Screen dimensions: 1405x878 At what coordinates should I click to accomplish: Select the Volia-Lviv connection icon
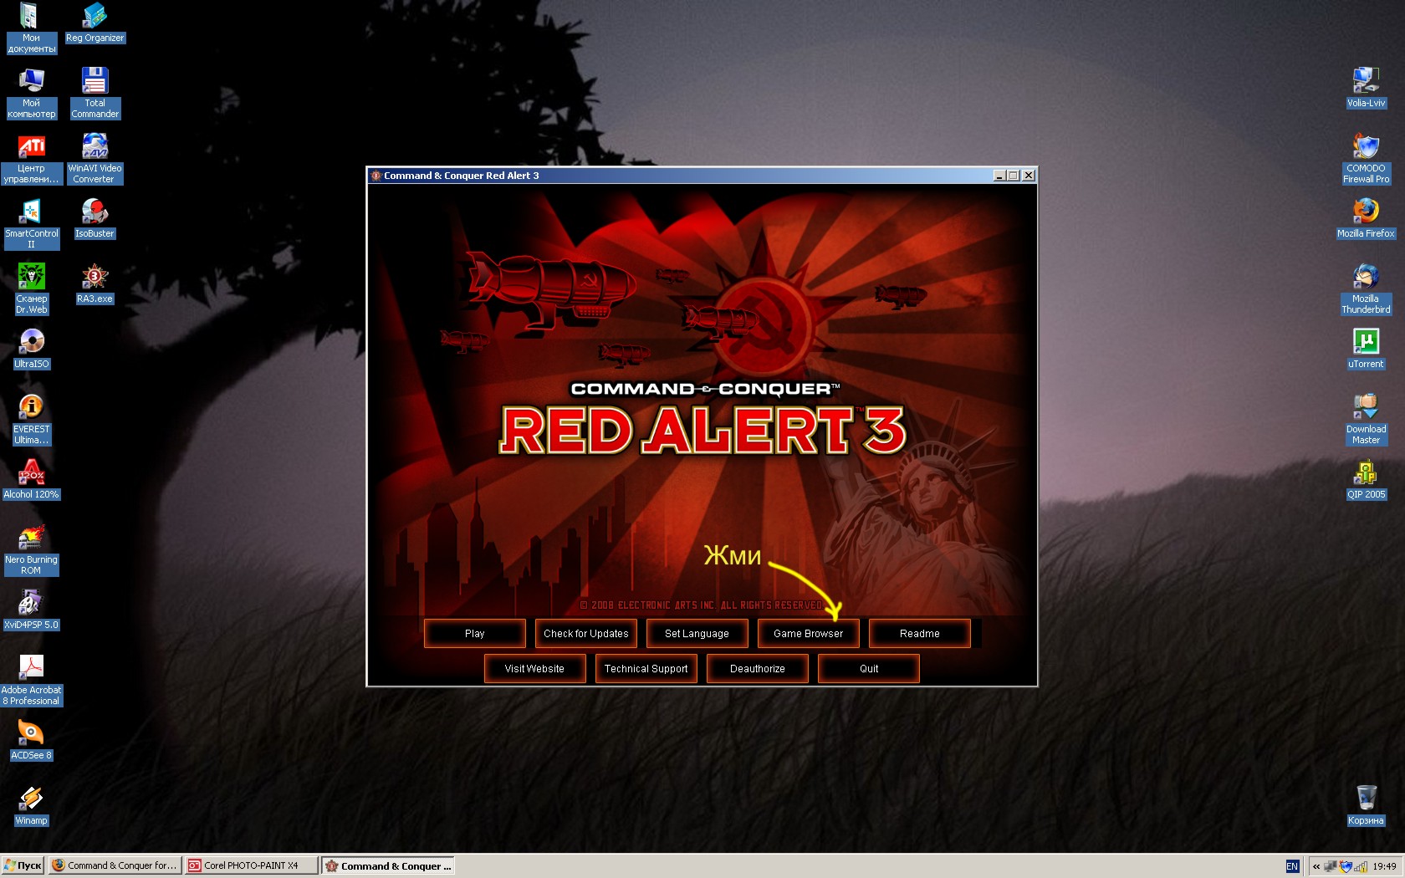(1366, 88)
